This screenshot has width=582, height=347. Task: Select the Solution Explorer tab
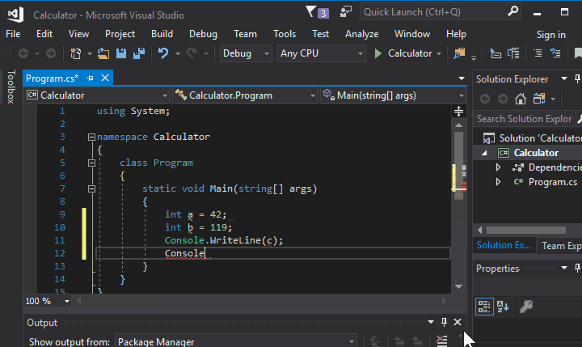pos(504,245)
